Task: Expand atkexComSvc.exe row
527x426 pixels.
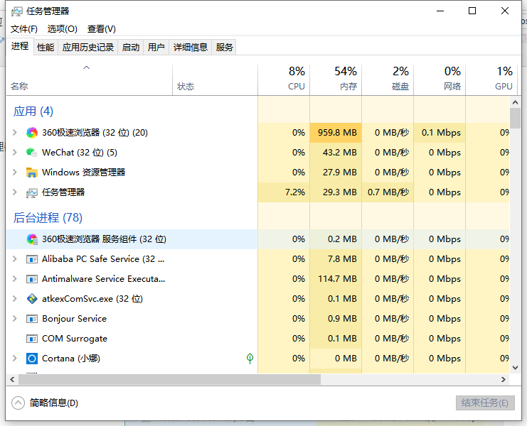Action: click(x=15, y=298)
